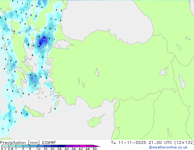Click the '[mm]' unit label
Image resolution: width=194 pixels, height=150 pixels.
click(34, 143)
